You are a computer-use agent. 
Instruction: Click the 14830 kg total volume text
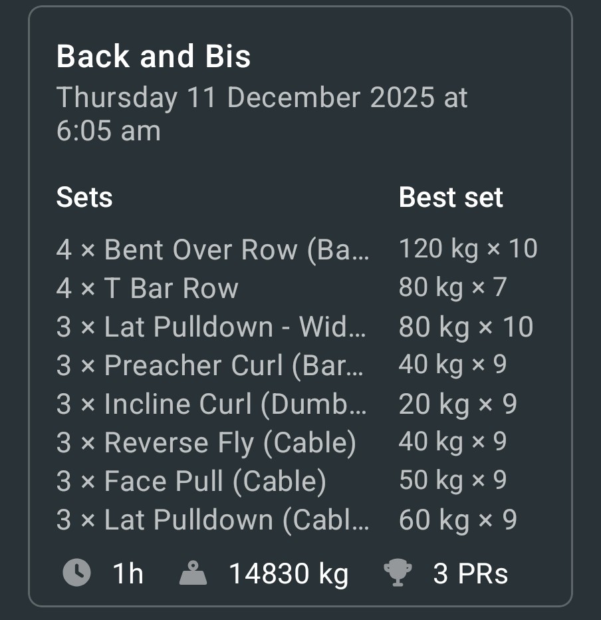(289, 573)
